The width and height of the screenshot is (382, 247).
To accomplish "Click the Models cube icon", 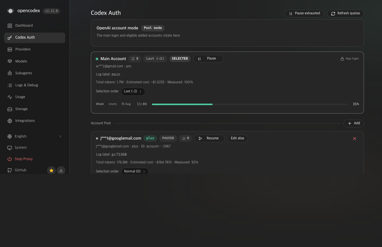I will pos(10,61).
